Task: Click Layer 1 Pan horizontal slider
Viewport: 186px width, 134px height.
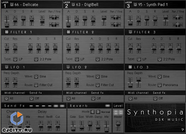Action: (x=54, y=17)
